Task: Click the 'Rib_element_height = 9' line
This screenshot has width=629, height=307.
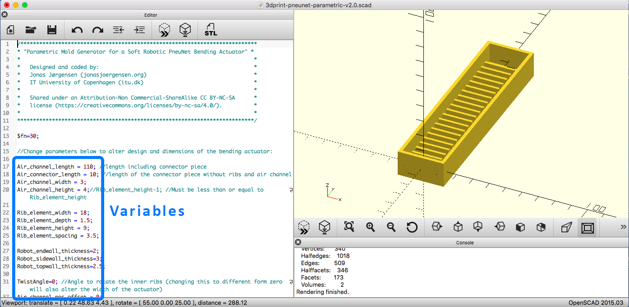Action: [x=53, y=228]
